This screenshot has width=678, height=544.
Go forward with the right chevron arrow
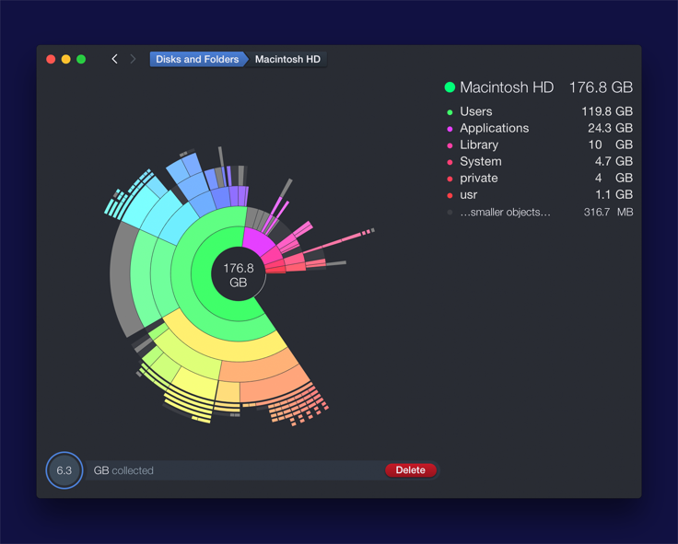(x=133, y=59)
